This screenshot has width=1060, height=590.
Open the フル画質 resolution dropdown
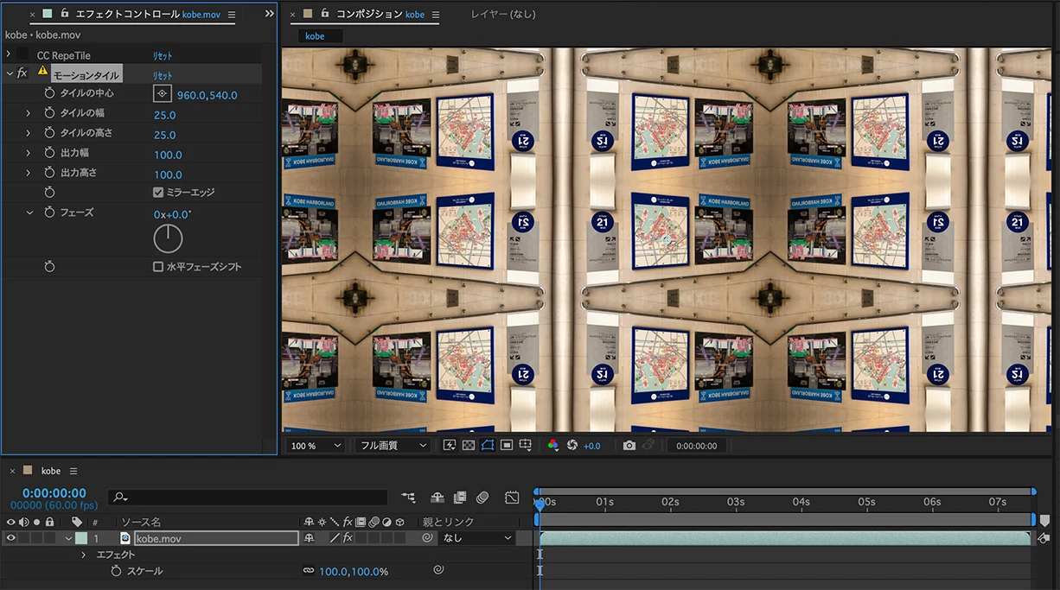[393, 446]
